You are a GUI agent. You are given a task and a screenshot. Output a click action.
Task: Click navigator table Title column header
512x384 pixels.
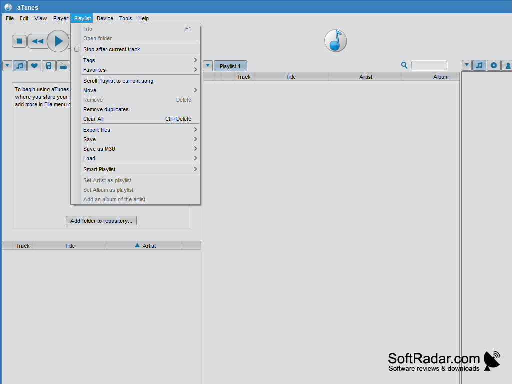[x=70, y=246]
